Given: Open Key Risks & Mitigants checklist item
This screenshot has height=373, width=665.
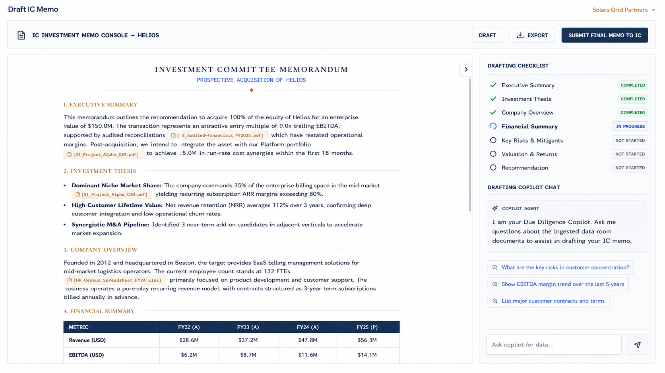Looking at the screenshot, I should coord(532,140).
